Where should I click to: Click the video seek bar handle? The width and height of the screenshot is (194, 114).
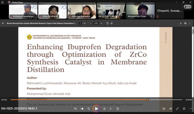[148, 100]
